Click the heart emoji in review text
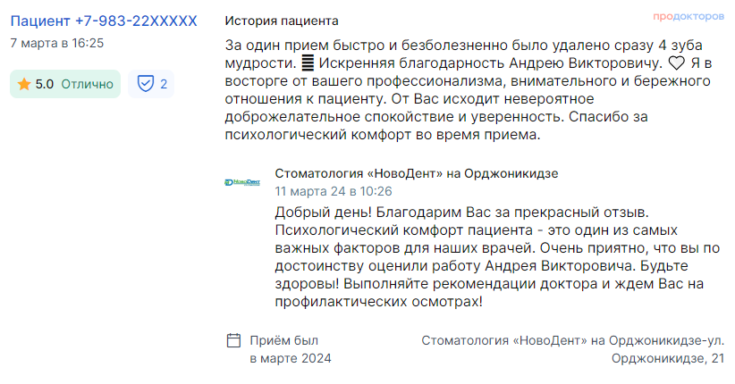735x384 pixels. 676,63
